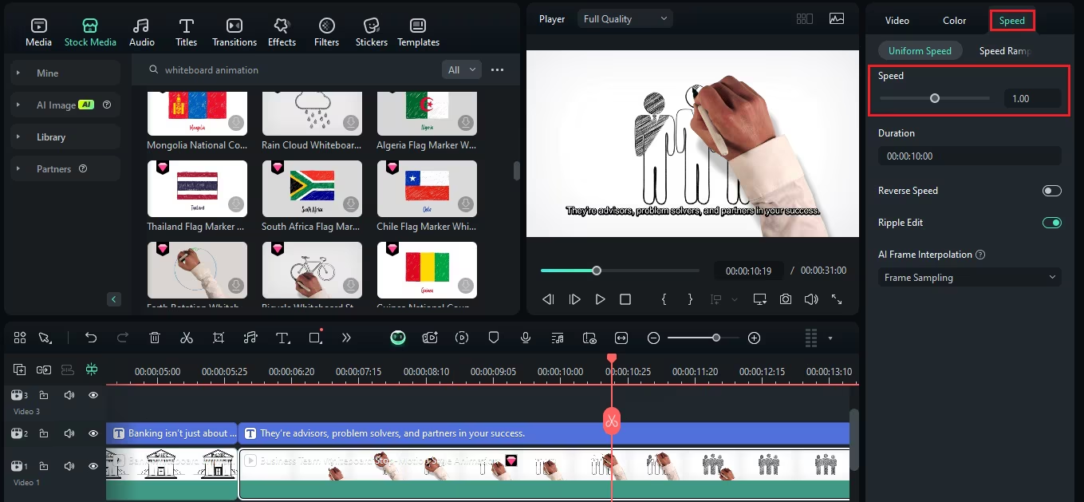Open the voiceover recording microphone tool
1084x502 pixels.
526,337
